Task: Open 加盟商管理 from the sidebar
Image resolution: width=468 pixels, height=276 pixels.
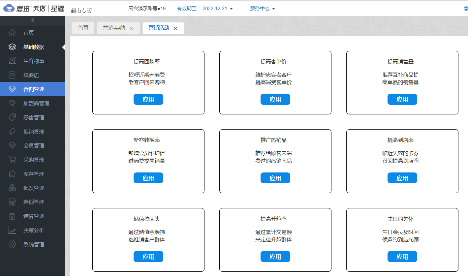Action: (x=36, y=103)
